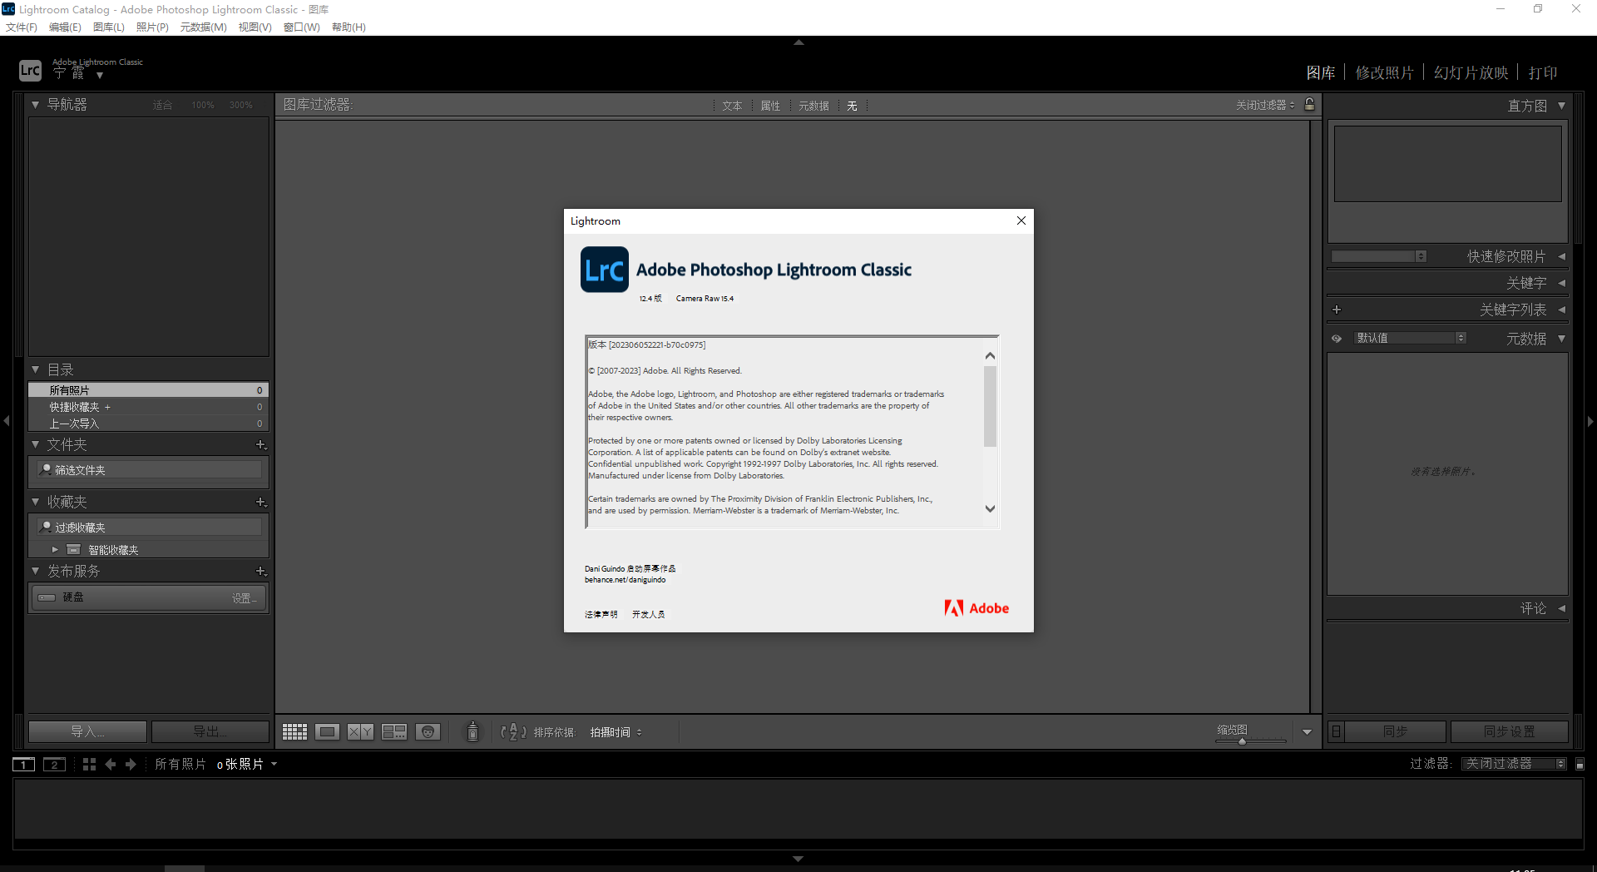
Task: Select the Survey view icon
Action: click(394, 731)
